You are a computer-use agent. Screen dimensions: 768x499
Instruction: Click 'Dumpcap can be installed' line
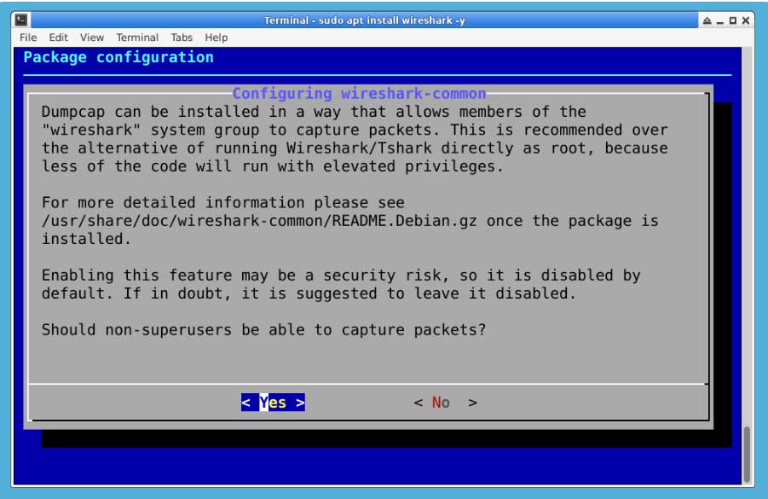[x=314, y=112]
